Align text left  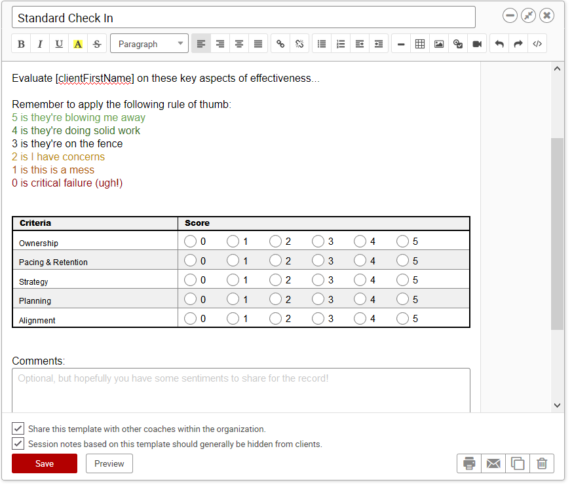(x=201, y=44)
